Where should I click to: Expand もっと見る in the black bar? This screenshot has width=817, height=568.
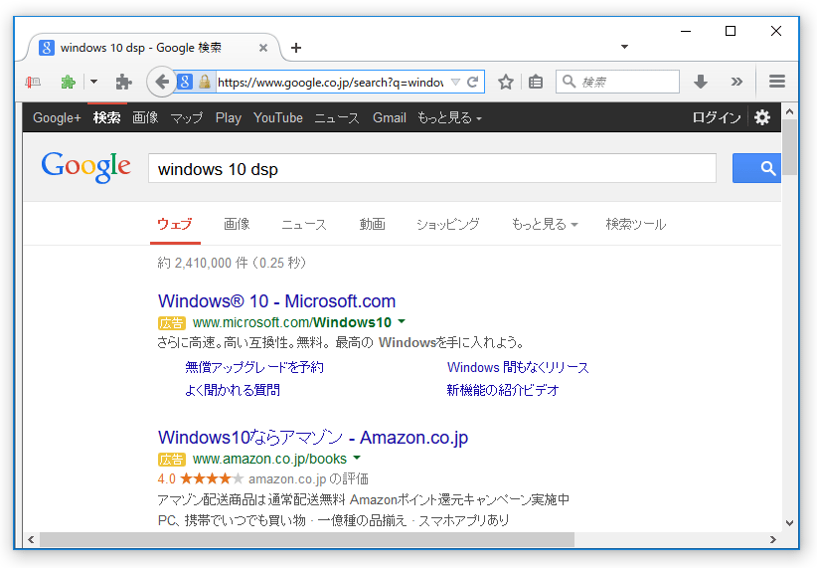pyautogui.click(x=449, y=117)
